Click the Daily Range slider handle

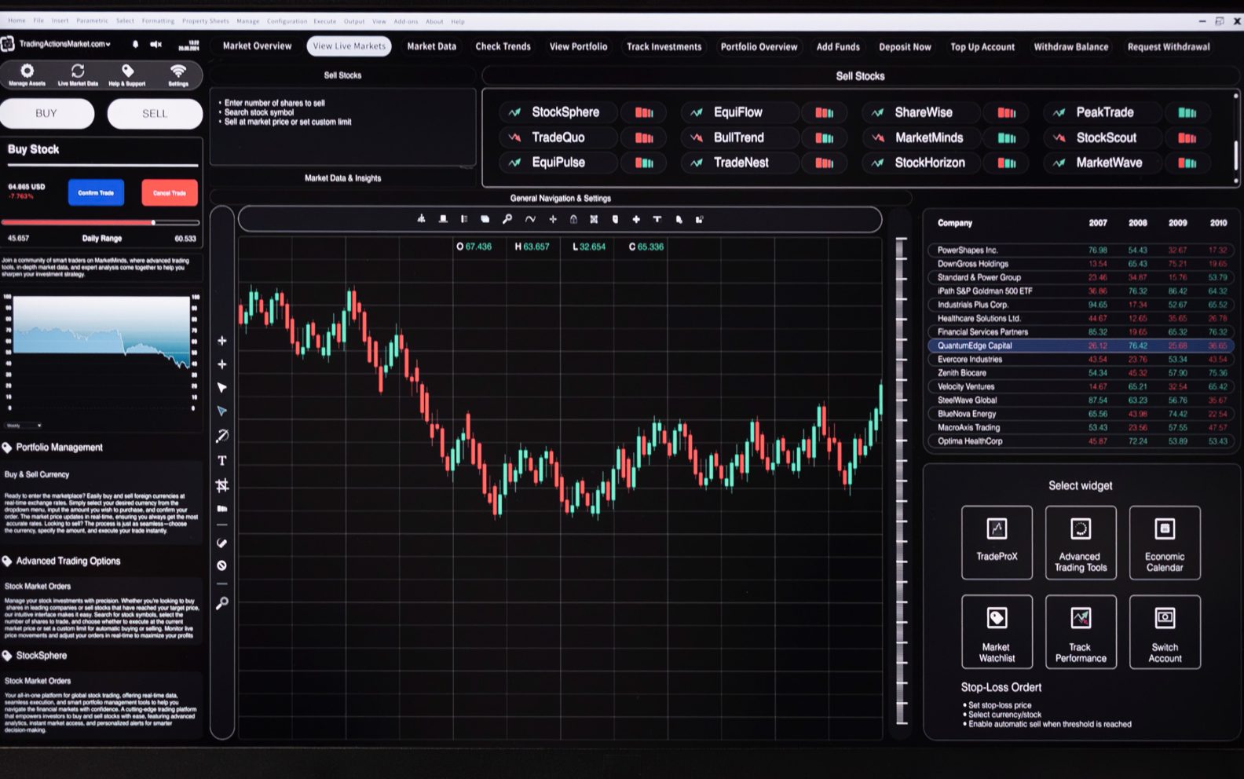[x=153, y=223]
